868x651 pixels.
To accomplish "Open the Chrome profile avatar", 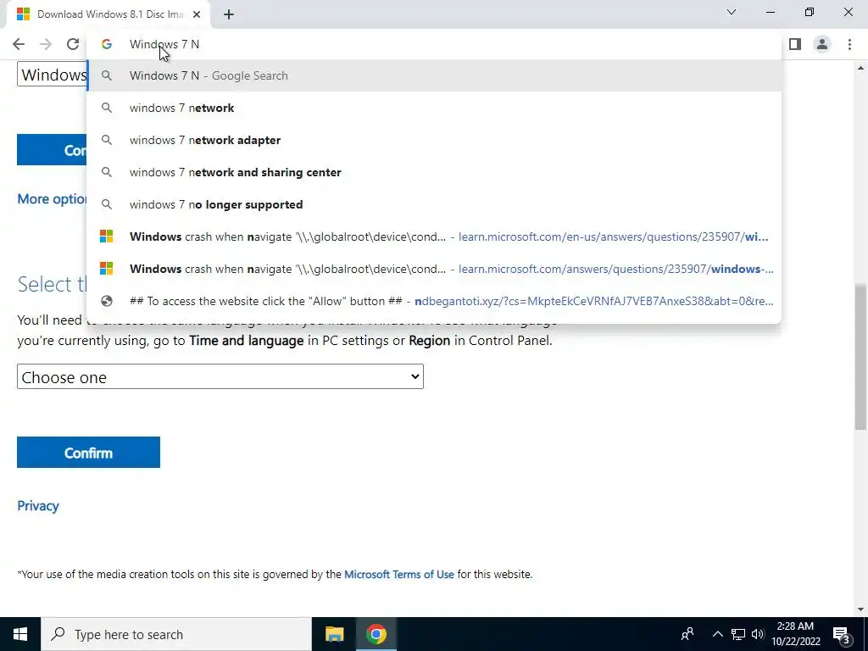I will (822, 44).
